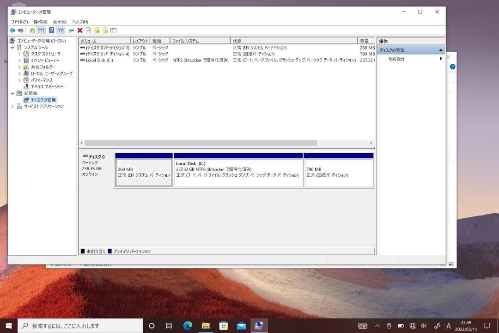Click the blue Back arrow in the toolbar
The image size is (499, 333).
click(x=12, y=31)
